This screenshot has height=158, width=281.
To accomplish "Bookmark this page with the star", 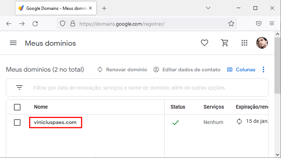I will coord(231,23).
